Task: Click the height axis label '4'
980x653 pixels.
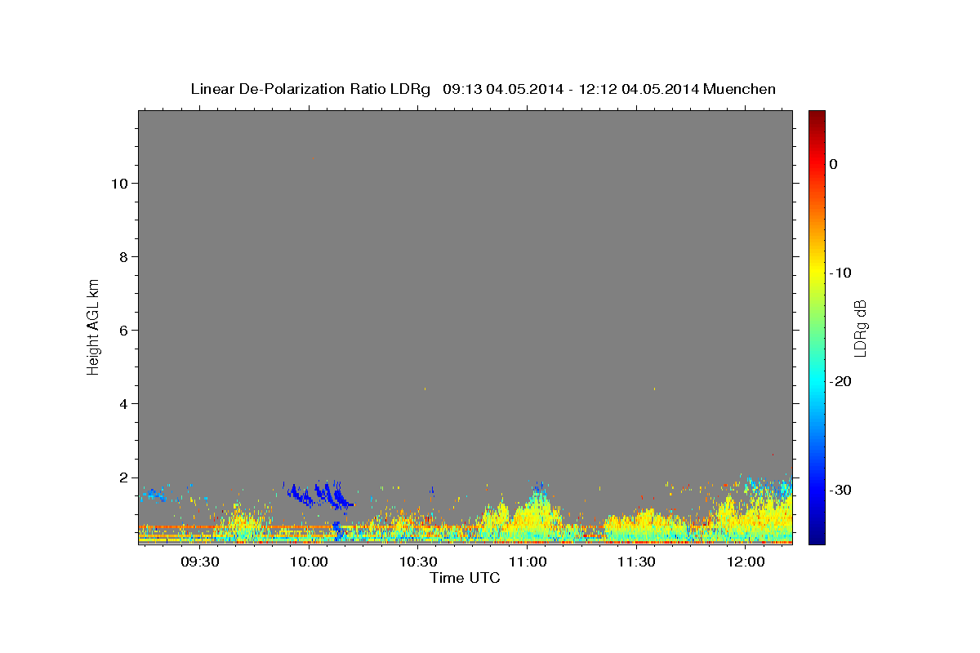Action: 122,403
